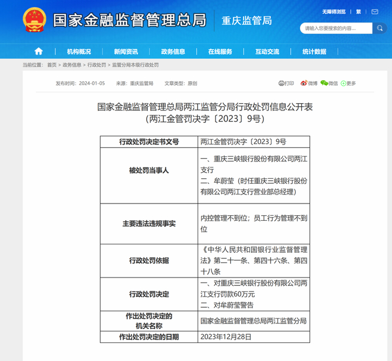392x361 pixels.
Task: Click cell text 江支行罚款60万元
Action: click(227, 294)
